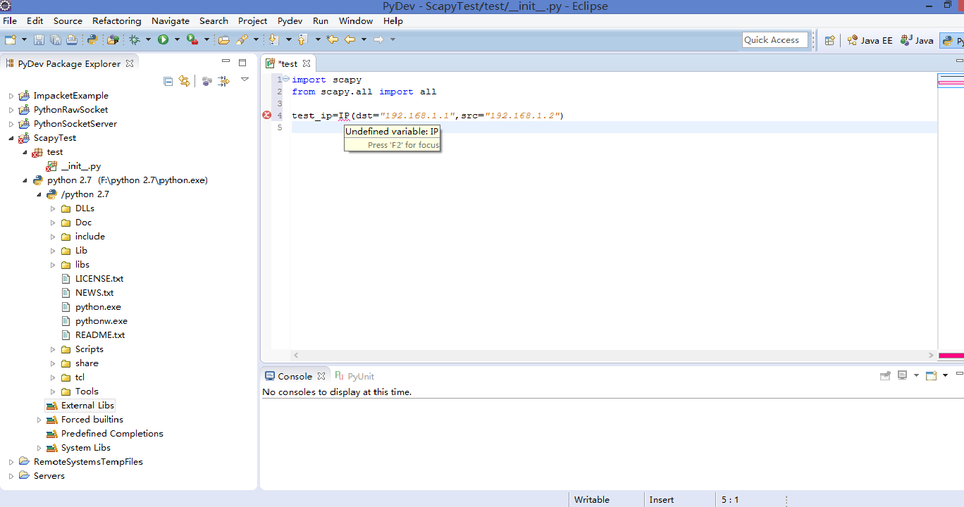The height and width of the screenshot is (507, 964).
Task: Expand the PythonRawSocket project
Action: (11, 110)
